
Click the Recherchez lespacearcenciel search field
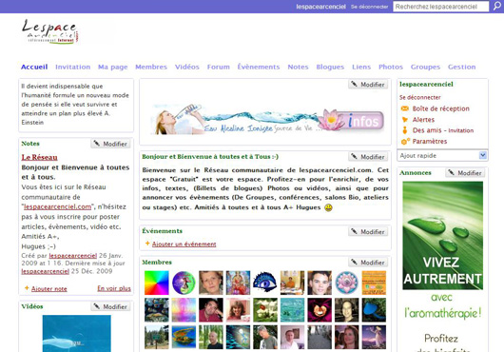(440, 7)
